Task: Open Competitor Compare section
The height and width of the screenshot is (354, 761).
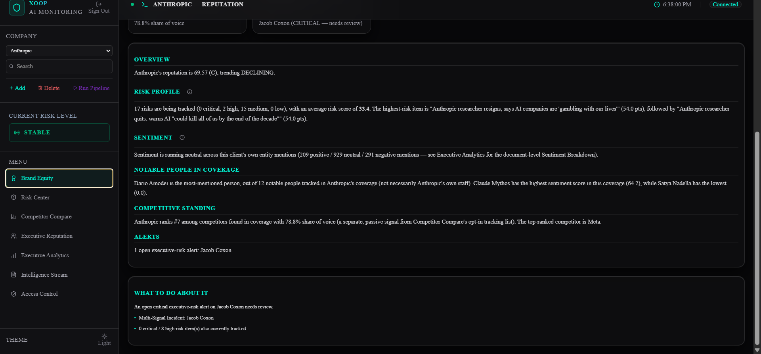Action: tap(59, 217)
